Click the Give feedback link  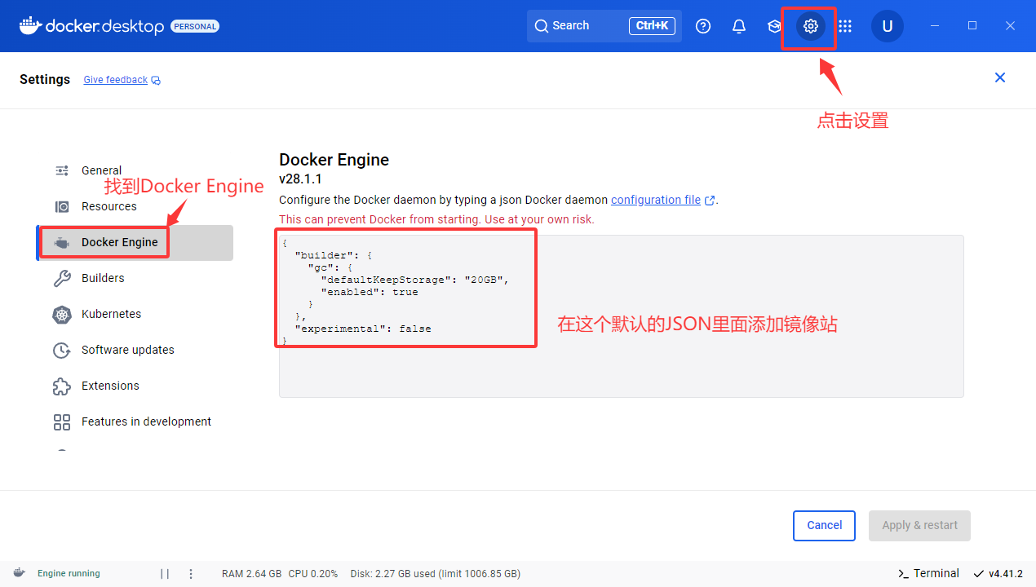pos(116,80)
